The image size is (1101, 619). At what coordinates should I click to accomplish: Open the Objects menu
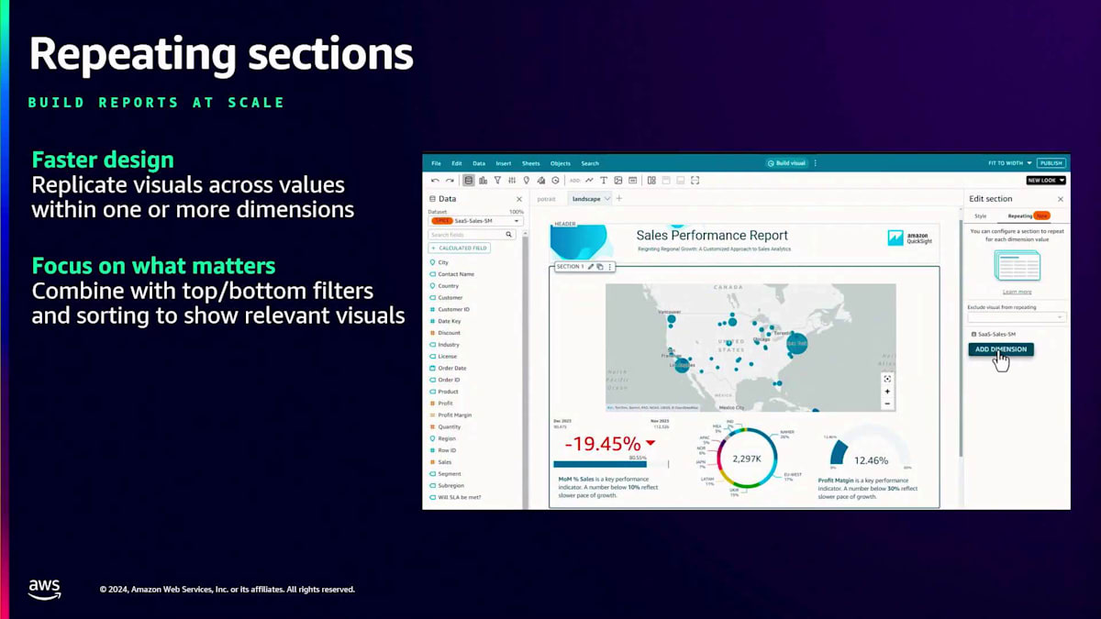(x=561, y=163)
